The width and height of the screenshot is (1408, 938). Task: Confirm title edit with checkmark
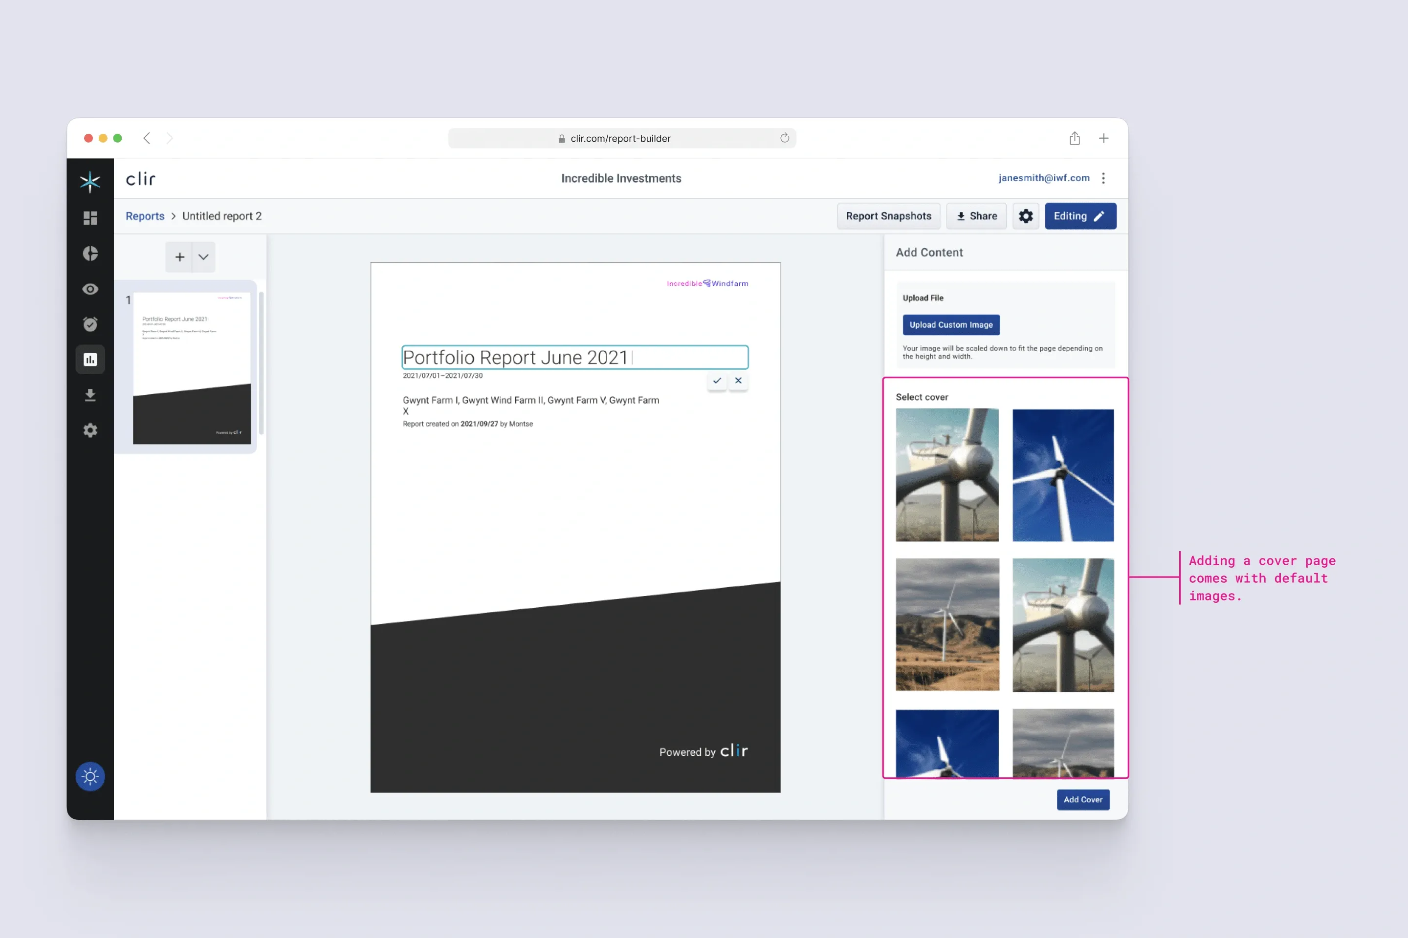coord(717,381)
